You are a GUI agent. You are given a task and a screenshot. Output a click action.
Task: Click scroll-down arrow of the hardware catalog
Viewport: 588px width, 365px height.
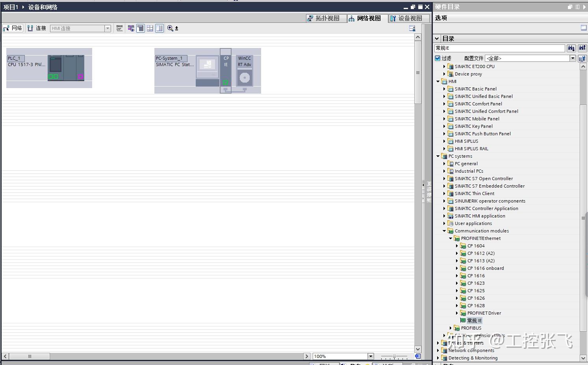tap(583, 358)
